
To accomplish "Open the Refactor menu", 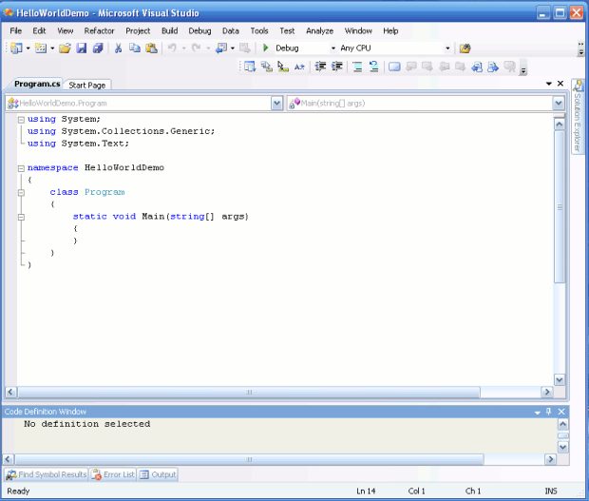I will (x=99, y=30).
